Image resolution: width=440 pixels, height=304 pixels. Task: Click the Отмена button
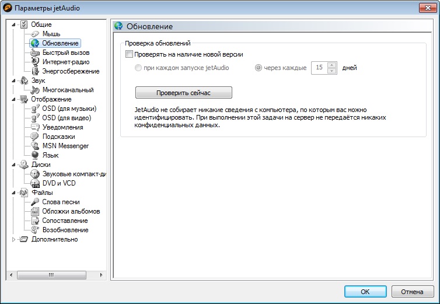point(412,292)
